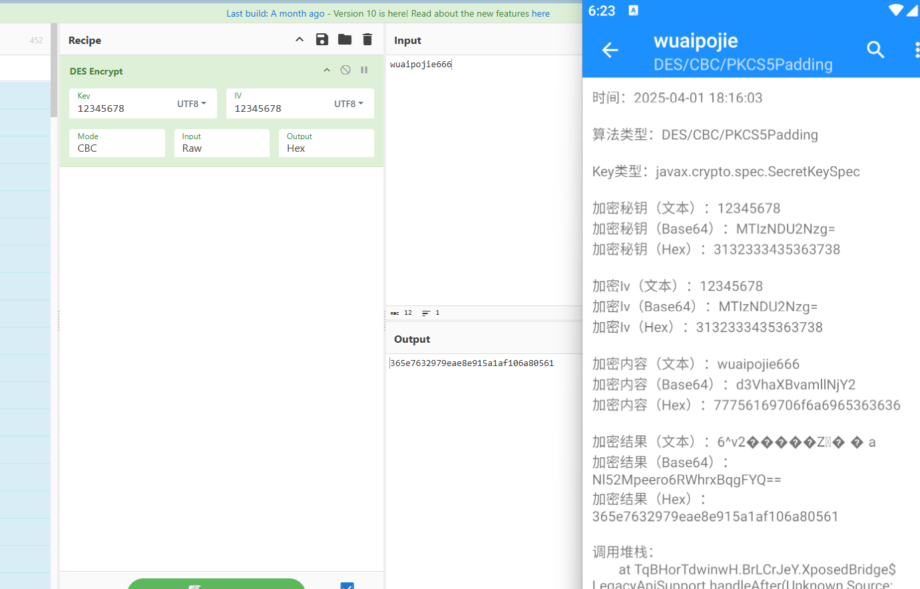920x589 pixels.
Task: Click the key Hex value 3132333435363738
Action: click(x=777, y=250)
